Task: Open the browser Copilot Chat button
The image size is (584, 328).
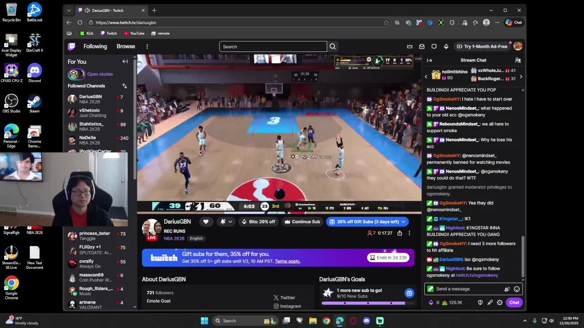Action: 514,22
